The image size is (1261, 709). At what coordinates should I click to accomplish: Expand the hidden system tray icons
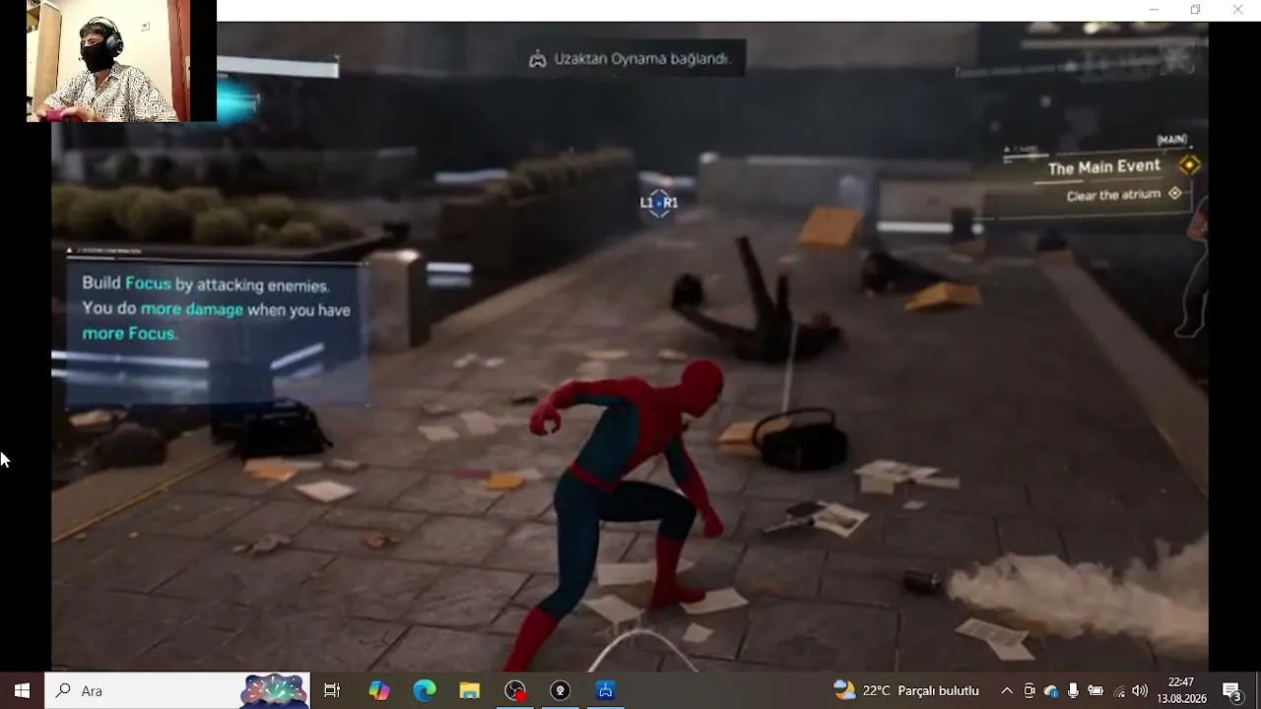point(1006,690)
